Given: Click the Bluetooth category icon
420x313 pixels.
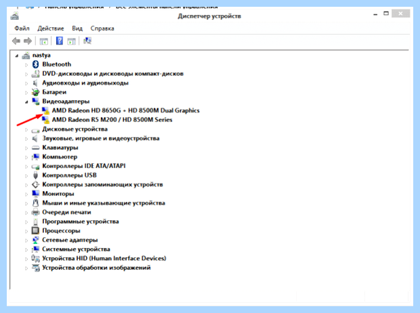Looking at the screenshot, I should (35, 64).
